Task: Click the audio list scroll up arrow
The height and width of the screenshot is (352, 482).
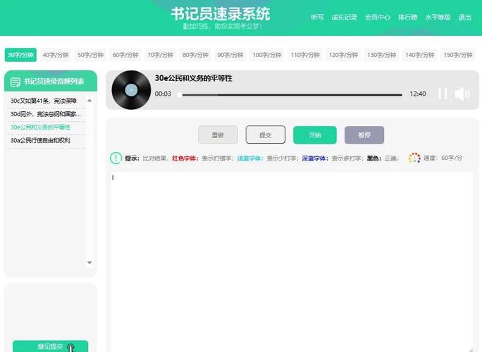Action: click(89, 101)
